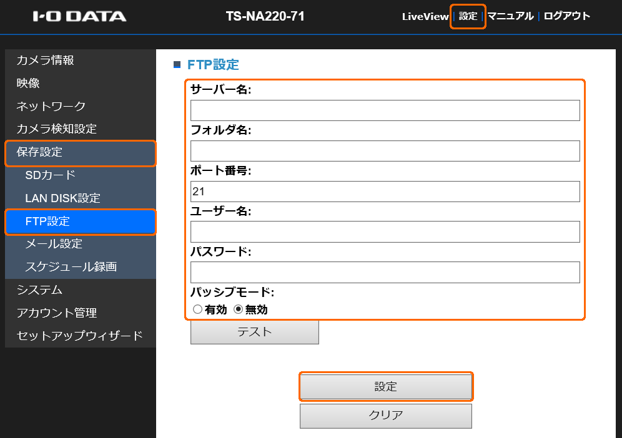Open システム in the sidebar
The height and width of the screenshot is (438, 622).
tap(81, 290)
